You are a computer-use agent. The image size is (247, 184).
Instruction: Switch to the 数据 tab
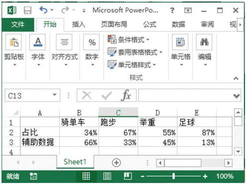click(178, 24)
